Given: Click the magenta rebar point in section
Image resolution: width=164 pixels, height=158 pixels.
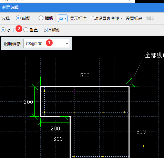Looking at the screenshot, I should pos(74,91).
